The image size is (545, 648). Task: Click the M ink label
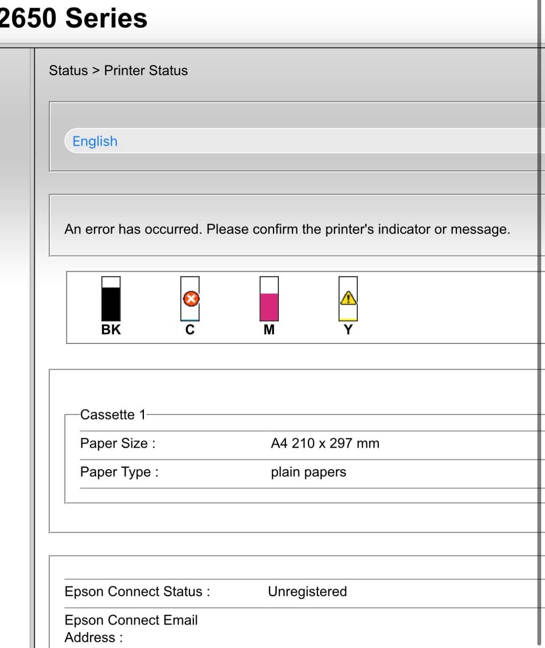[x=269, y=330]
